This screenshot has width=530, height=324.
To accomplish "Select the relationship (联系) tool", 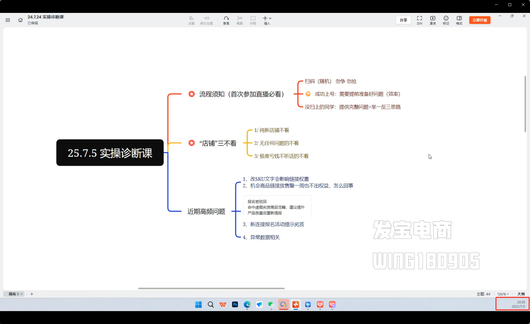I will [226, 20].
